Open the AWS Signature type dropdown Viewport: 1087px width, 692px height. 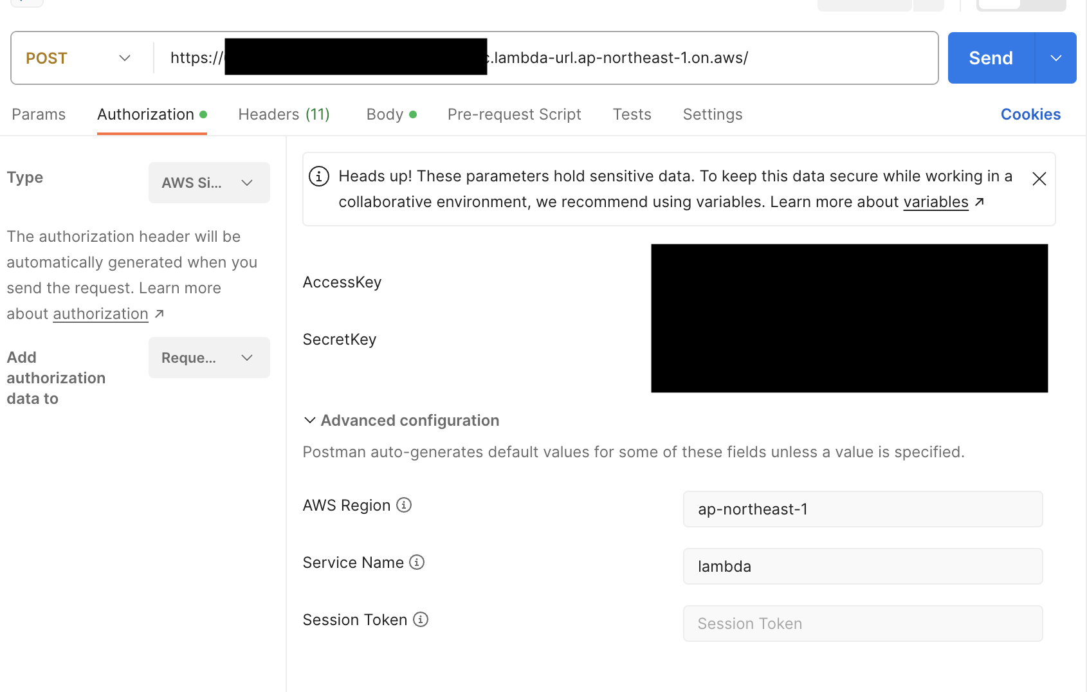click(209, 183)
